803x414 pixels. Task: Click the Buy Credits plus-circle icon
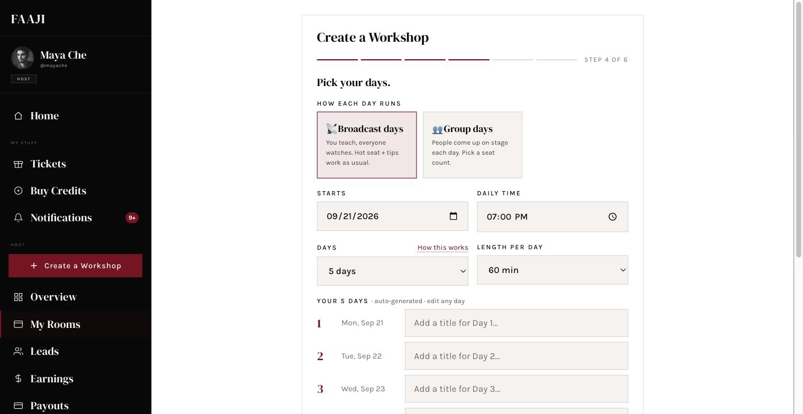pos(18,191)
